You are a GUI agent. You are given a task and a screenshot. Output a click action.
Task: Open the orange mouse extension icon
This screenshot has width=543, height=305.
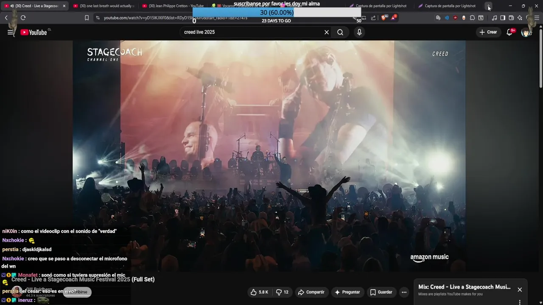(x=464, y=18)
